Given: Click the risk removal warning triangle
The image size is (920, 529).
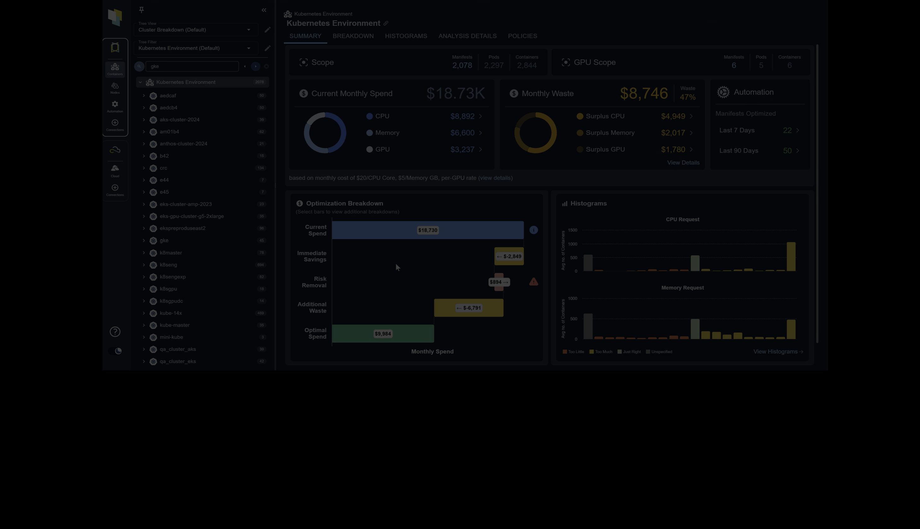Looking at the screenshot, I should (x=533, y=282).
